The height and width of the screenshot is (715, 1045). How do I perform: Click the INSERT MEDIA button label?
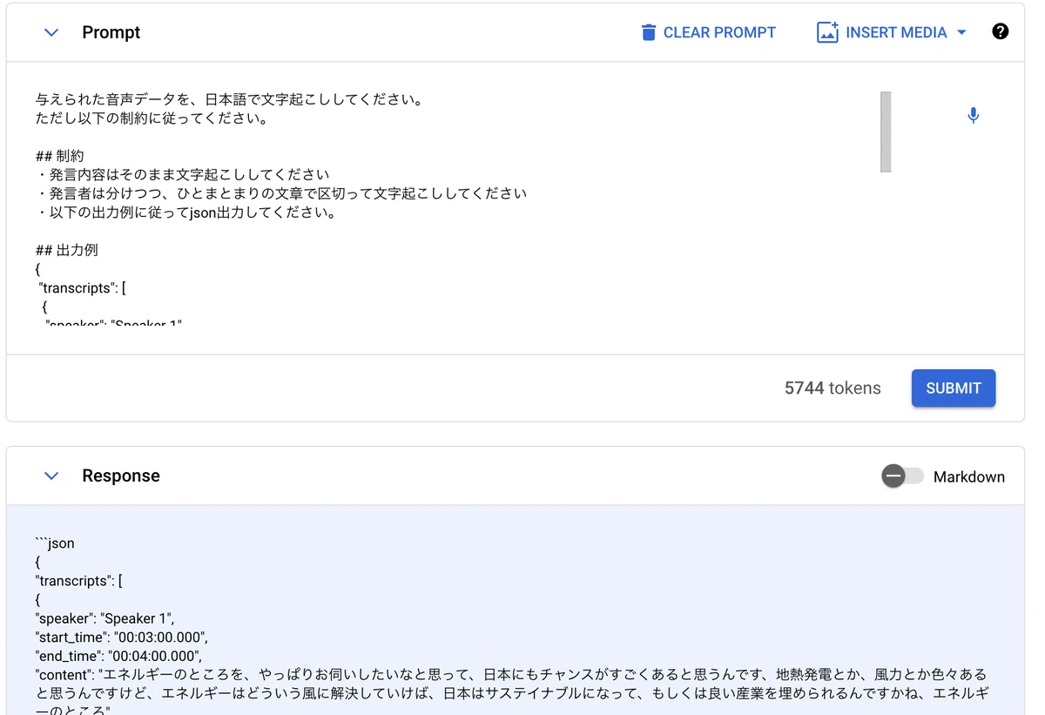click(x=896, y=32)
